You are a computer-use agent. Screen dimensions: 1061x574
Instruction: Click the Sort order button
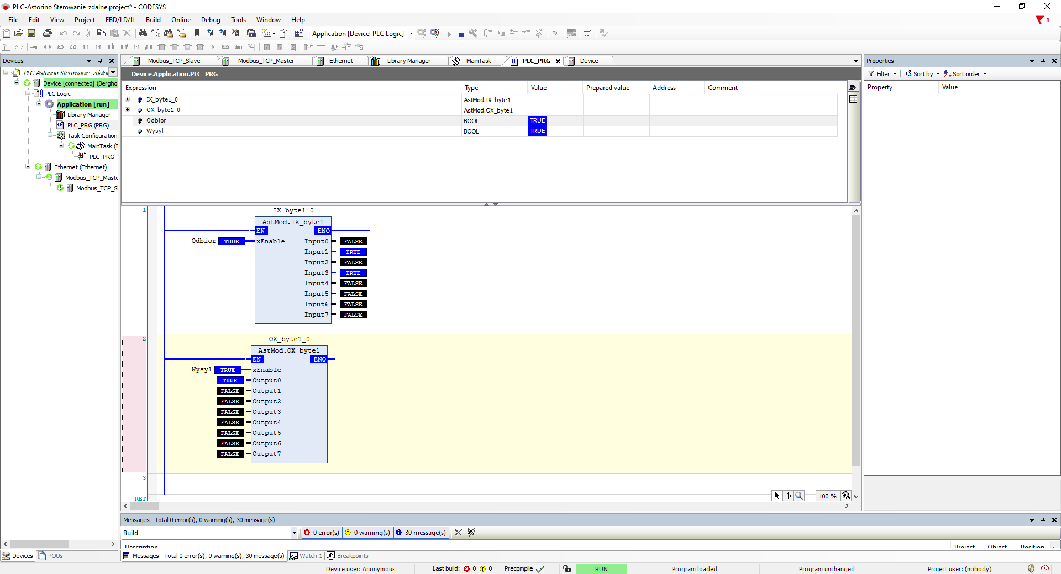[965, 74]
